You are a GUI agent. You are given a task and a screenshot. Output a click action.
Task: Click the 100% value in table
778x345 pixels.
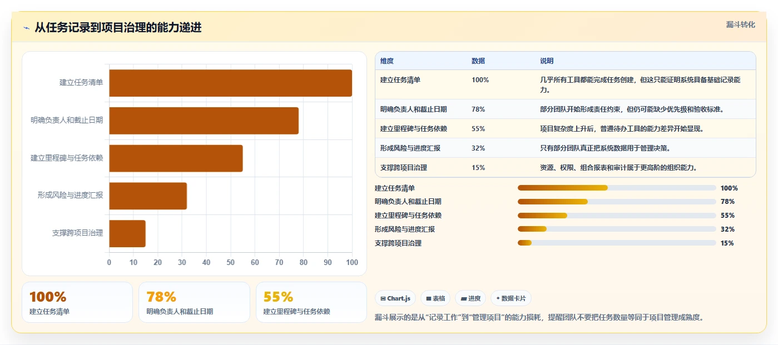480,80
